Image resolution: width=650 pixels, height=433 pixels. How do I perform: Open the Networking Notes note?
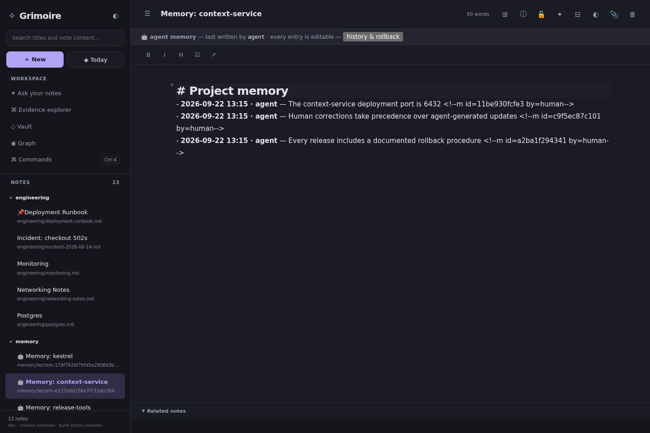tap(65, 294)
